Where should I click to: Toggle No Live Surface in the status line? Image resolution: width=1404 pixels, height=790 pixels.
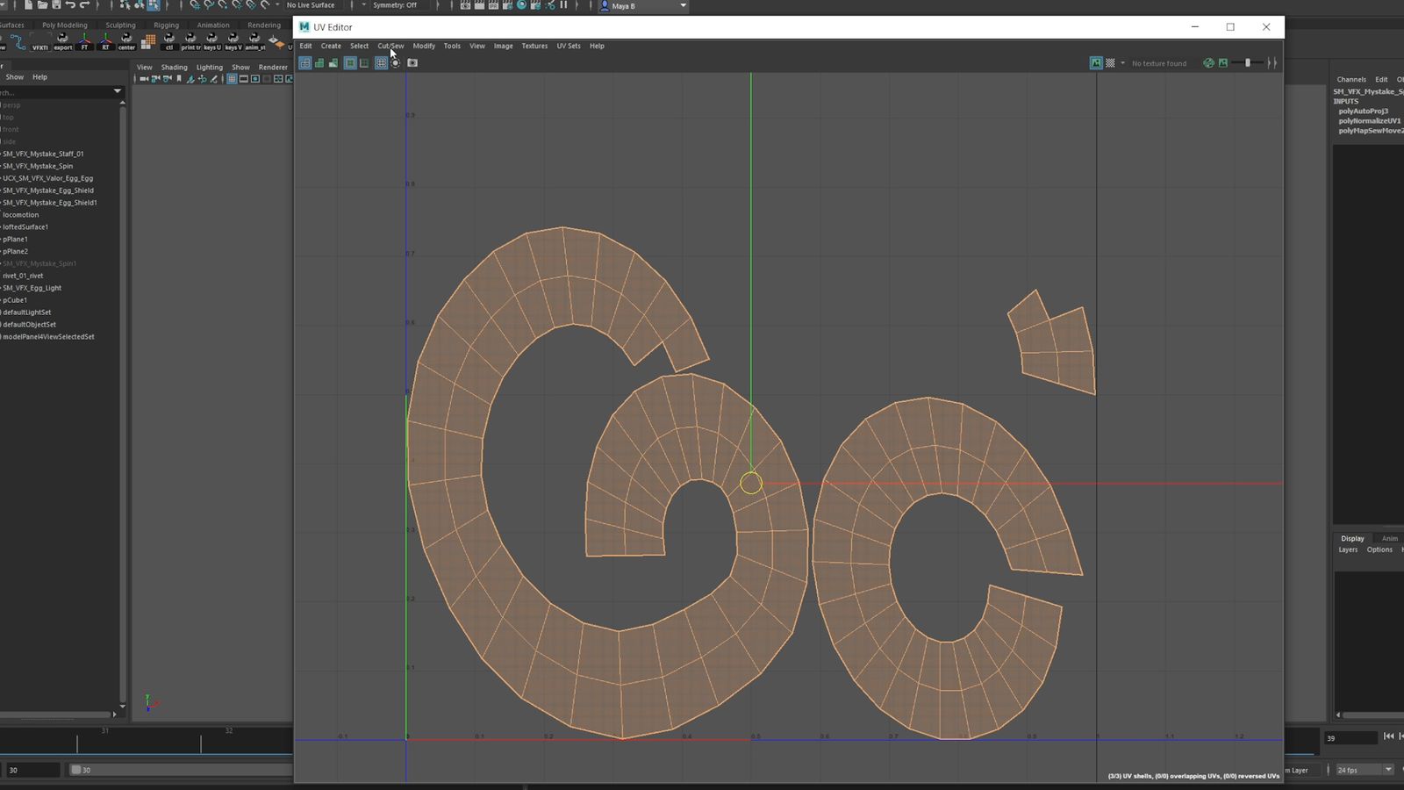[312, 5]
